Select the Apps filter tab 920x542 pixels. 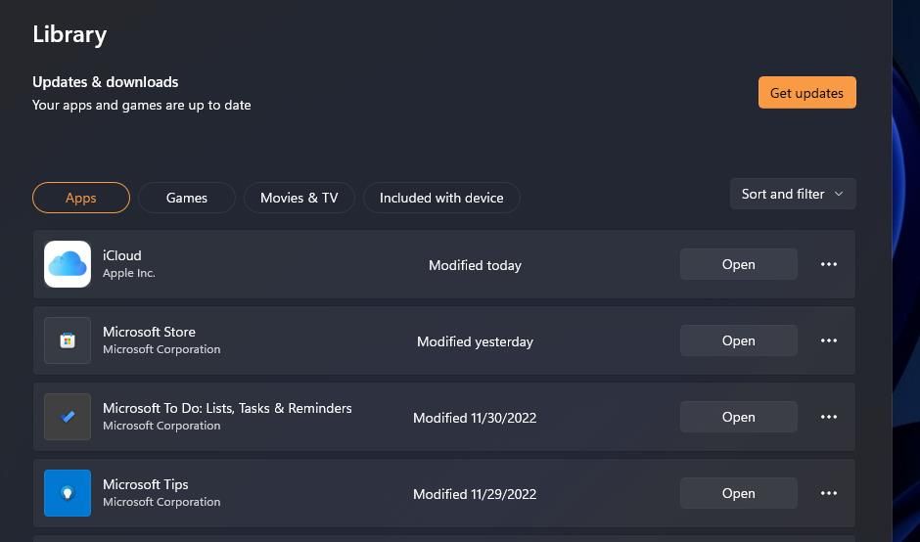pyautogui.click(x=81, y=198)
